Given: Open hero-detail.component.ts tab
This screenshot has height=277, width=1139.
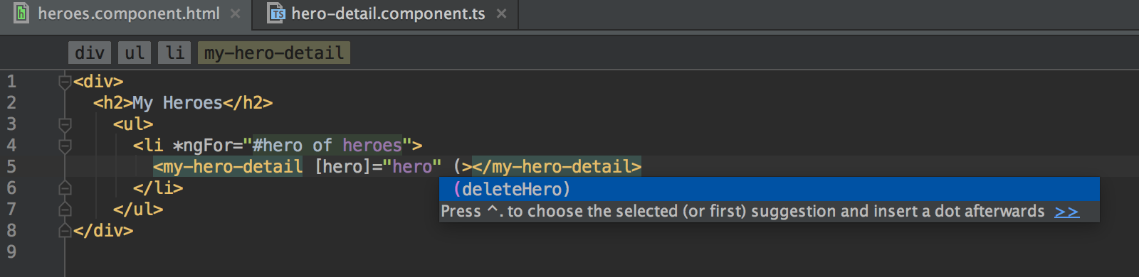Looking at the screenshot, I should point(388,13).
